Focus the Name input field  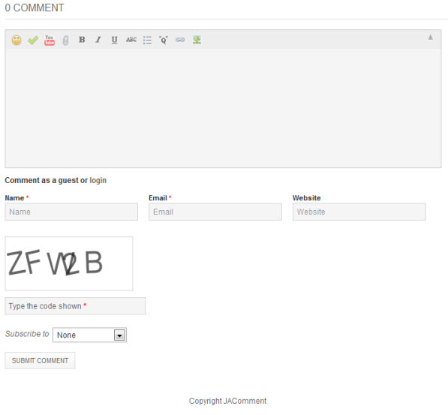71,212
